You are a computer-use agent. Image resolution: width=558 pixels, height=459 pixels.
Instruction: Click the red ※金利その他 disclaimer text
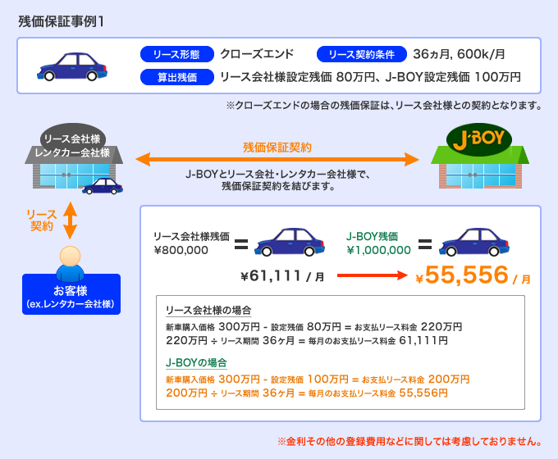tap(409, 442)
